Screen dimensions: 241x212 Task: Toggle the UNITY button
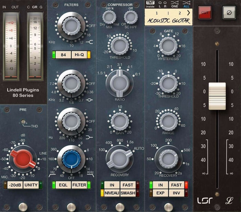[31, 185]
